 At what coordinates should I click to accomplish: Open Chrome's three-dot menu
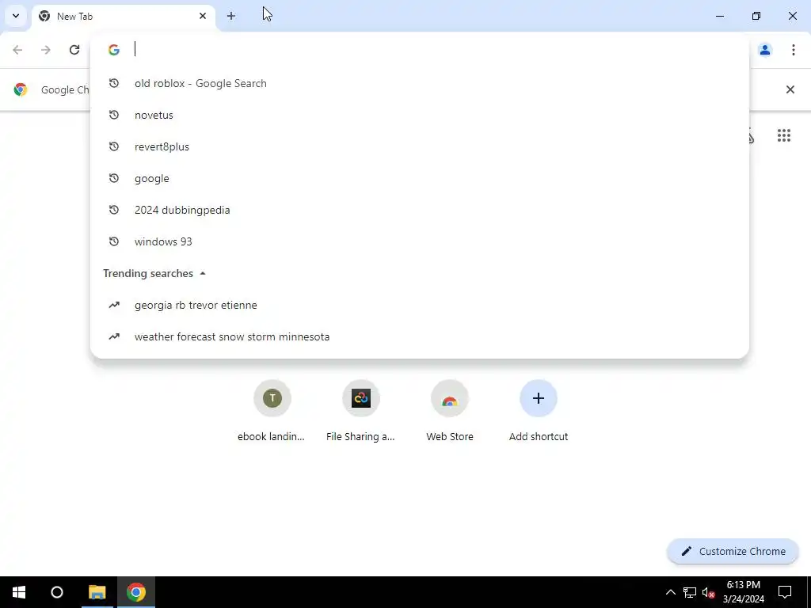point(794,50)
